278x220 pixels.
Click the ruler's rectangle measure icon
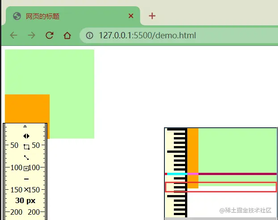point(26,147)
